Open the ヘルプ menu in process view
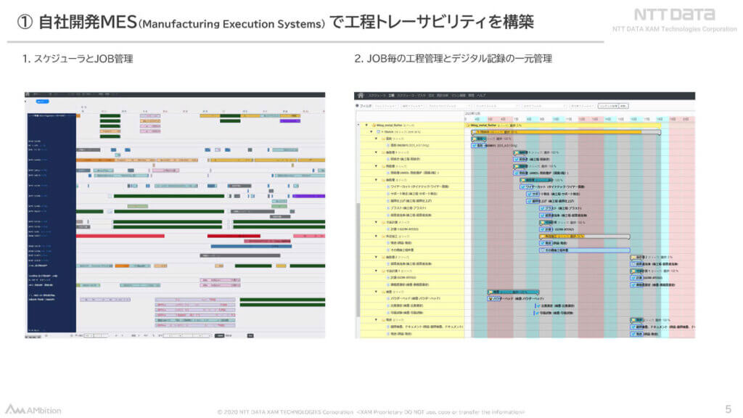The width and height of the screenshot is (743, 418). pos(482,95)
